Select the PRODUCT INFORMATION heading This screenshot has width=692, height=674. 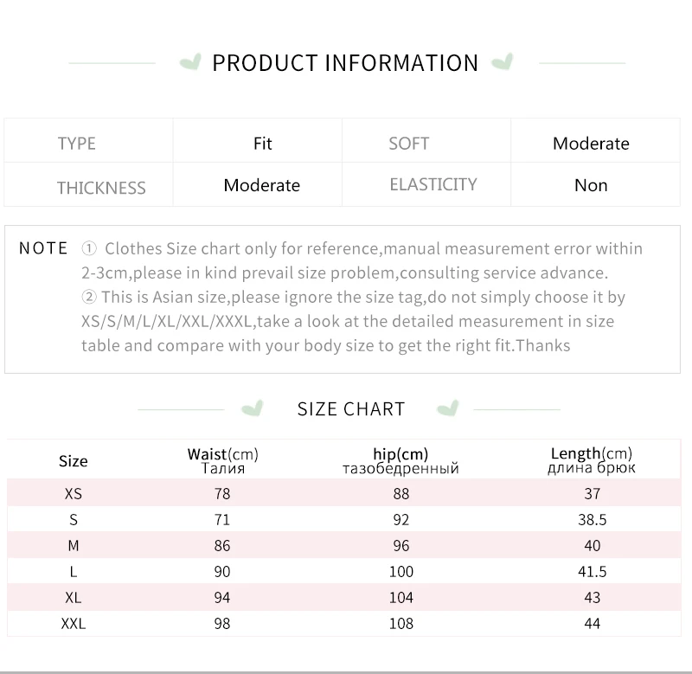345,63
